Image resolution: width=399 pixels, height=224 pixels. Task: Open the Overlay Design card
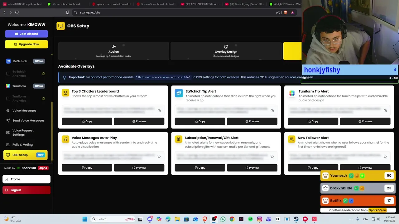click(226, 51)
